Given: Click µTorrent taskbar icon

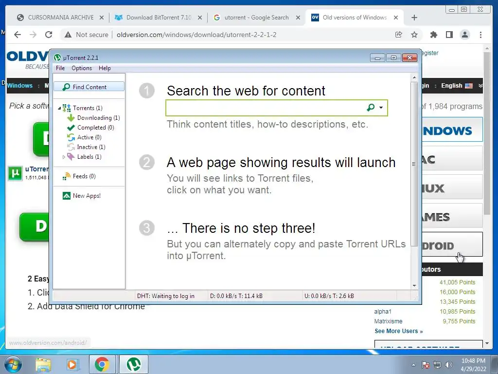Looking at the screenshot, I should [x=134, y=364].
